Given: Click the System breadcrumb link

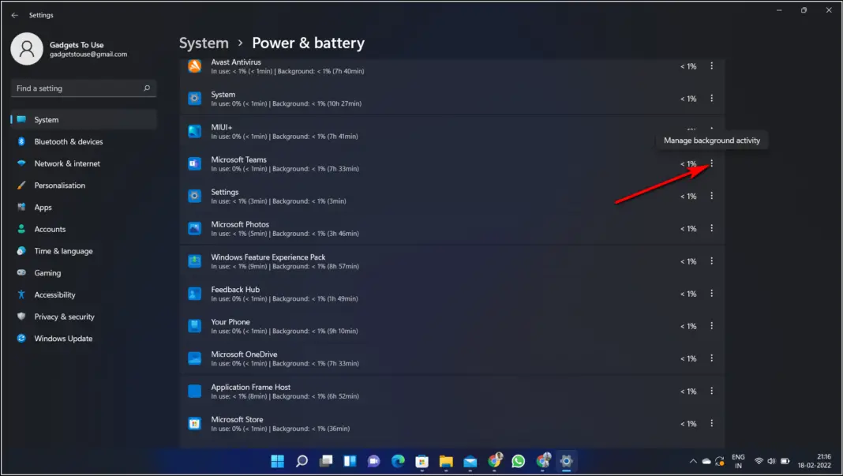Looking at the screenshot, I should pyautogui.click(x=204, y=43).
